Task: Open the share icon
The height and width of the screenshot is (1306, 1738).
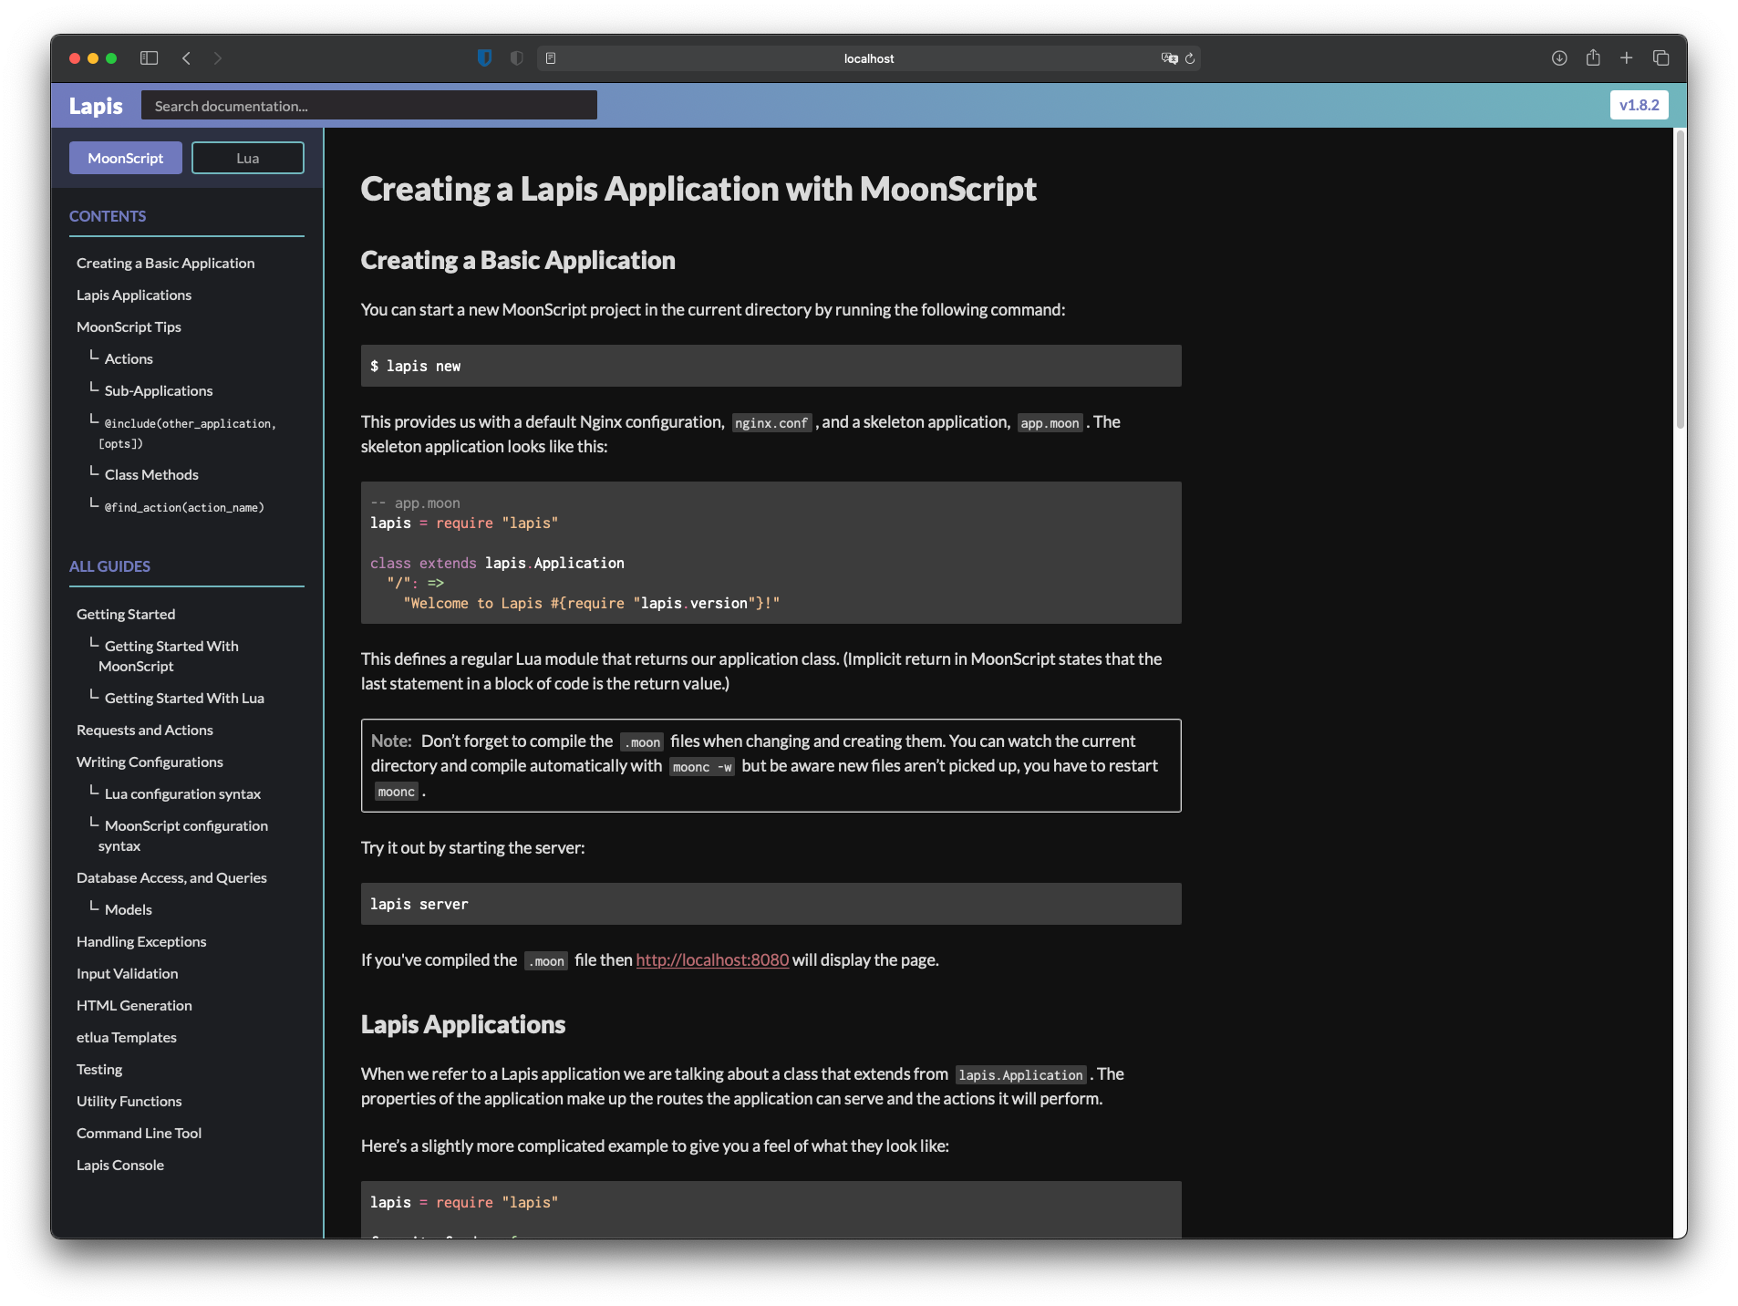Action: click(1593, 58)
